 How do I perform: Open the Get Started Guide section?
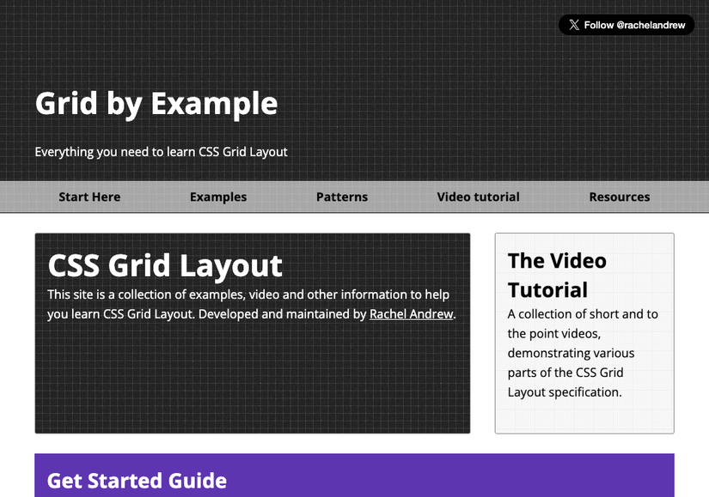[136, 481]
